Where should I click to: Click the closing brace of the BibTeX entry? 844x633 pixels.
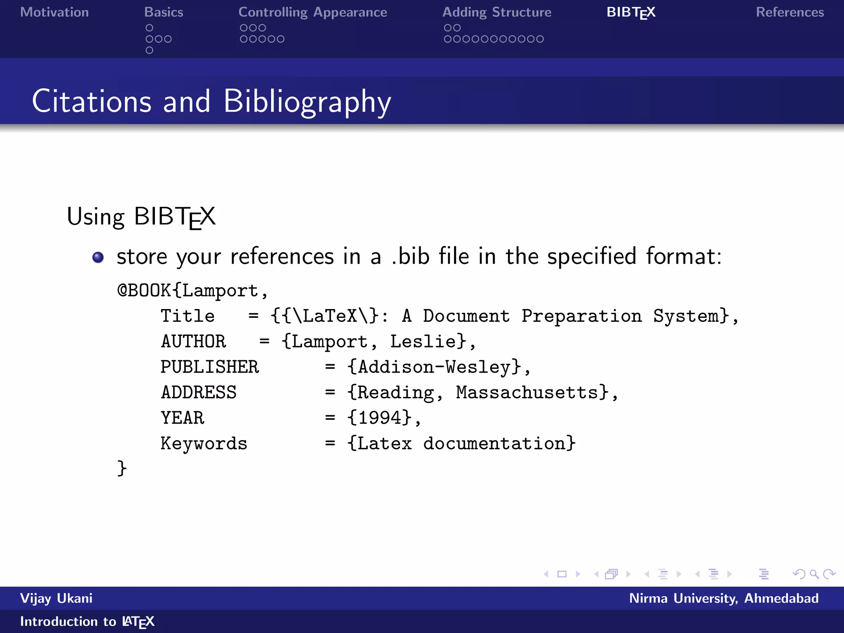pos(122,469)
